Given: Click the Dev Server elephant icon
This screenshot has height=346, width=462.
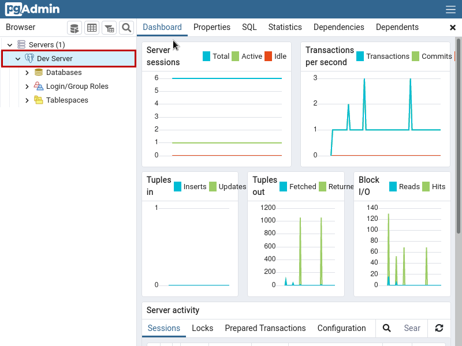Looking at the screenshot, I should point(29,58).
